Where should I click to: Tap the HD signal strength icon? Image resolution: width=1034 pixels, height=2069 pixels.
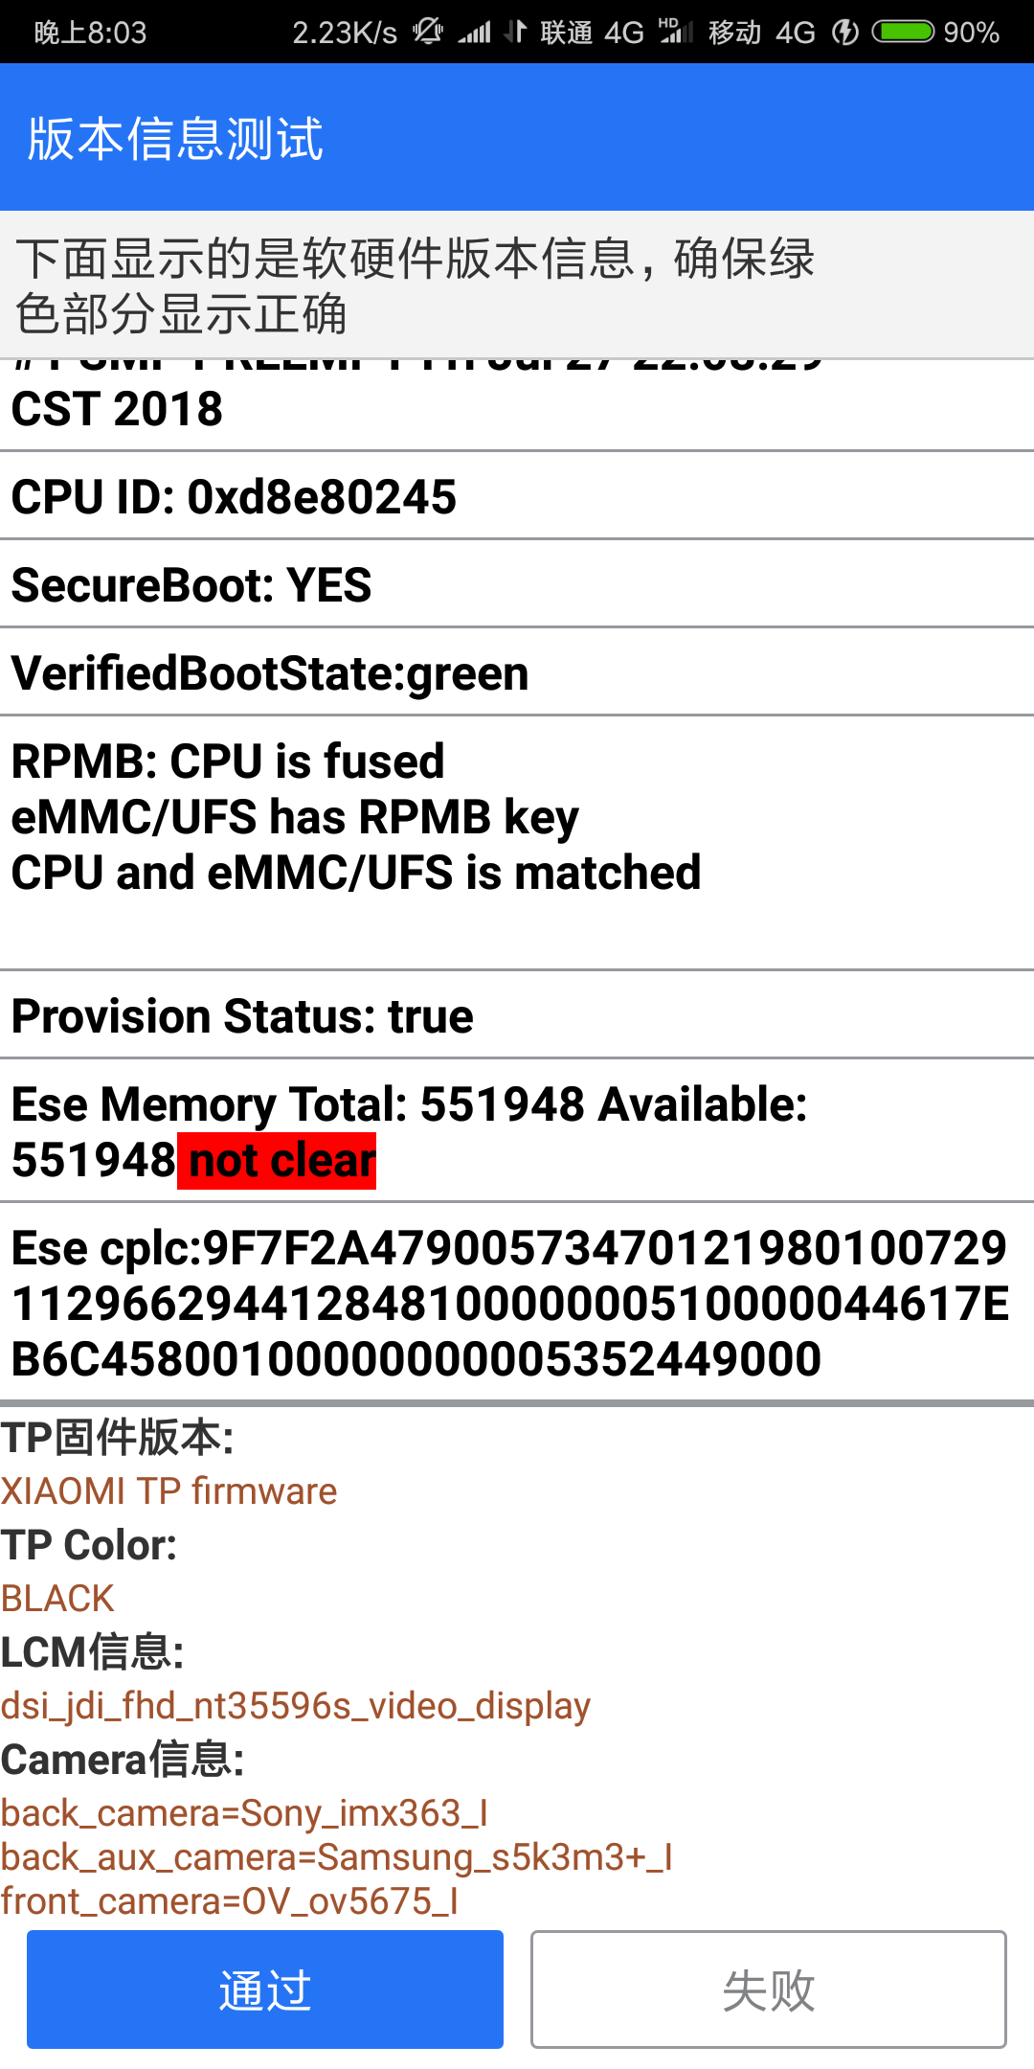[676, 32]
